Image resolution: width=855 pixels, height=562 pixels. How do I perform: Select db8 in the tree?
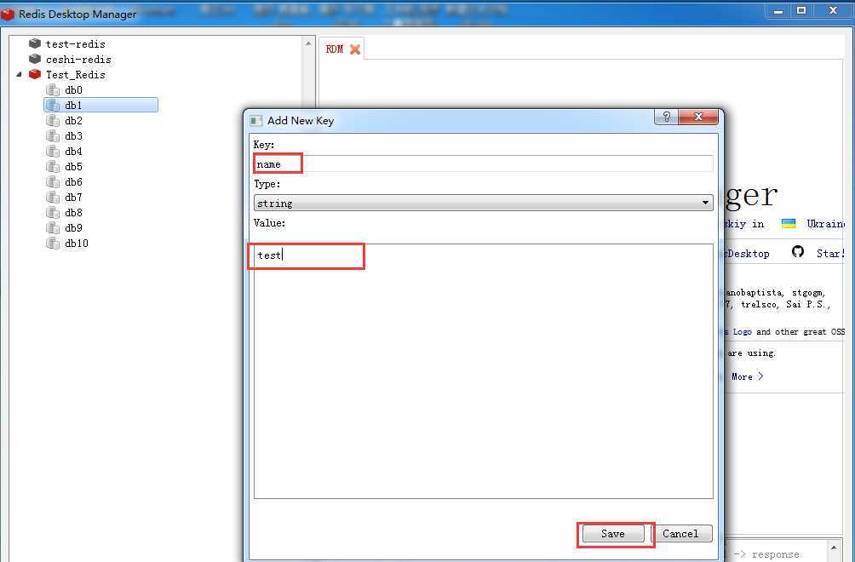click(73, 213)
